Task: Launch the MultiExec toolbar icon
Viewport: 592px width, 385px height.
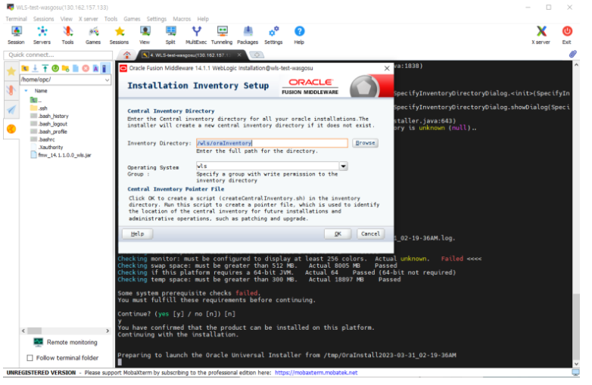Action: click(196, 35)
